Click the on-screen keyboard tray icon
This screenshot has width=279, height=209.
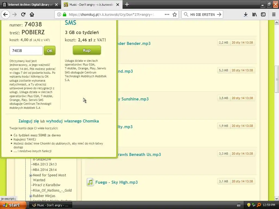coord(239,205)
